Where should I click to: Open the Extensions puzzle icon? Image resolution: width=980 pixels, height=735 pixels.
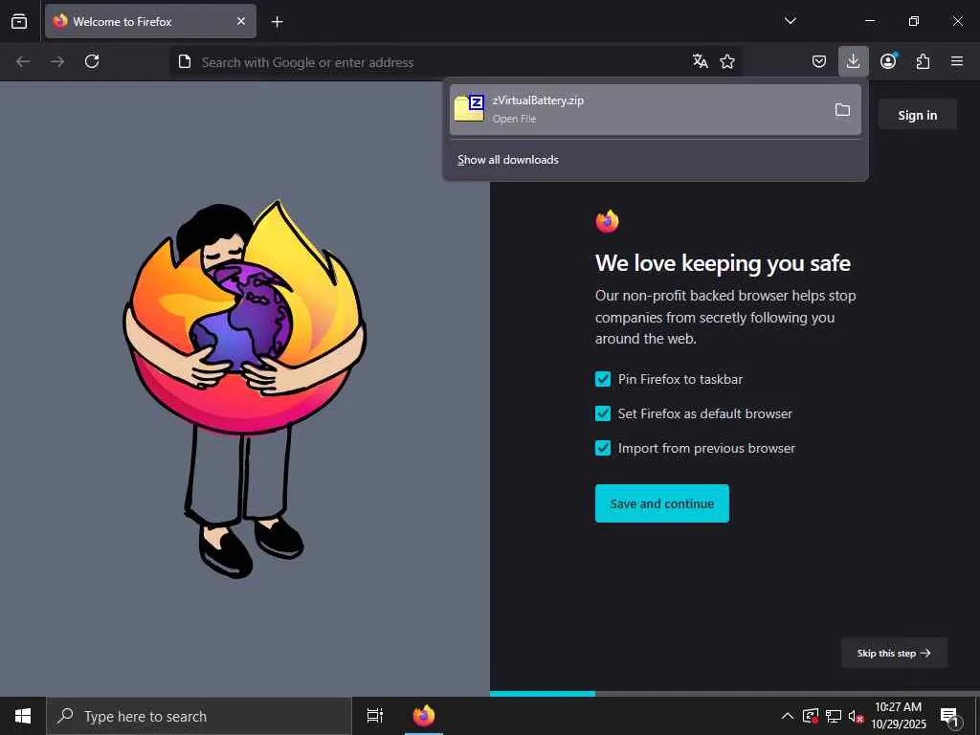point(923,61)
